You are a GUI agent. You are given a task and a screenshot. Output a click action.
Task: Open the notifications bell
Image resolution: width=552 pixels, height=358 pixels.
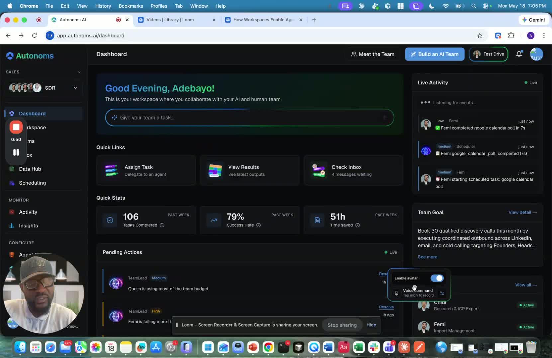point(519,54)
